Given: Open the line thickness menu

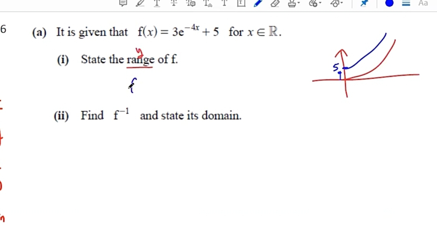Looking at the screenshot, I should click(x=406, y=3).
